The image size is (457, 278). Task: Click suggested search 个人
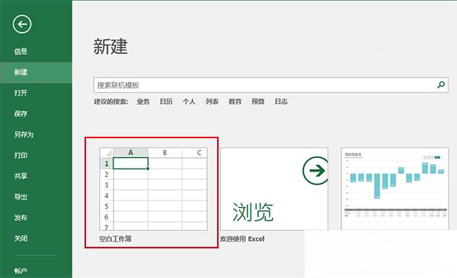[189, 102]
